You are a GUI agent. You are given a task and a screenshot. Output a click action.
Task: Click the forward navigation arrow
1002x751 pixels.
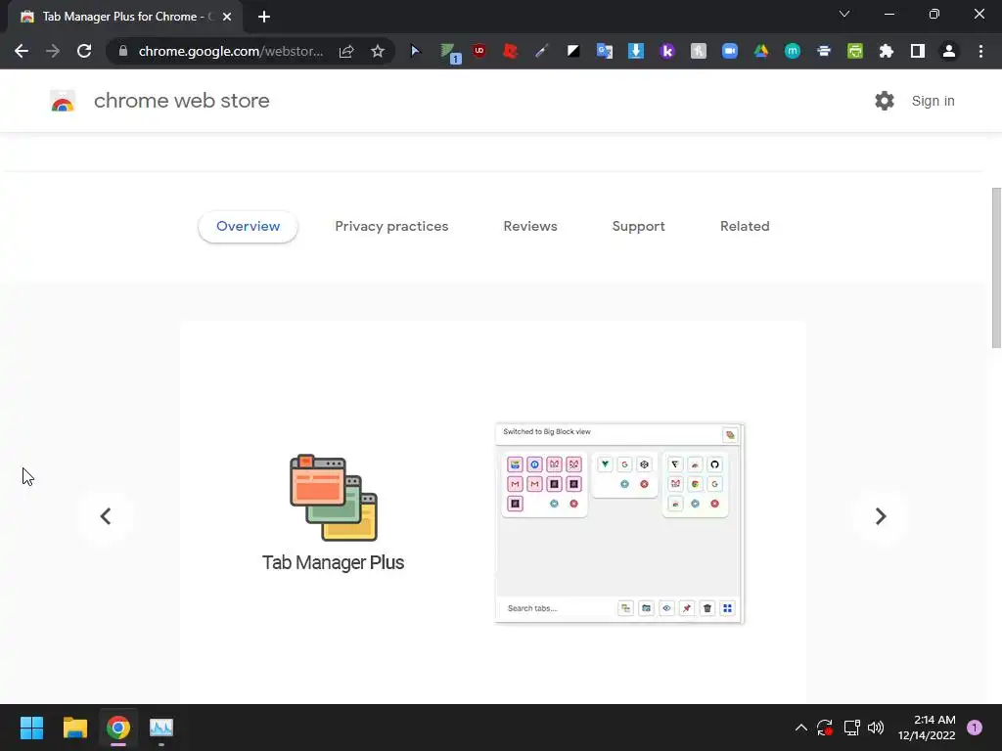pos(53,51)
